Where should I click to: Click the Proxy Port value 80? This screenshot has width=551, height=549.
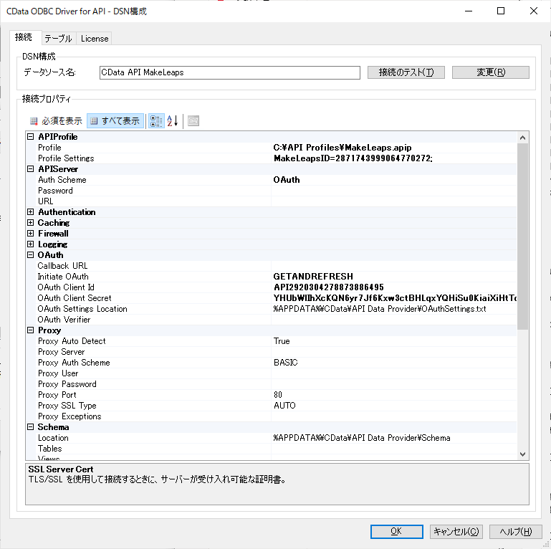point(277,395)
